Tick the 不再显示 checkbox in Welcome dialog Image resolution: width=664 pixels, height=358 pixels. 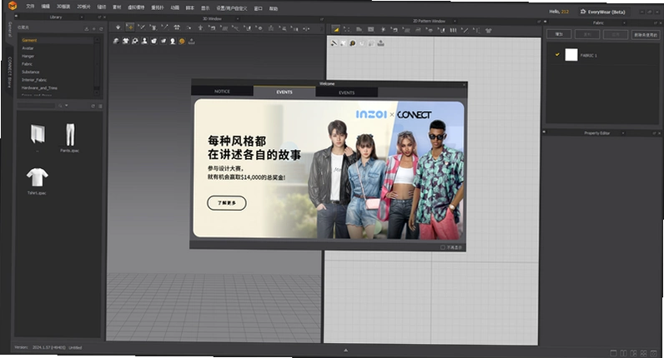pyautogui.click(x=442, y=247)
